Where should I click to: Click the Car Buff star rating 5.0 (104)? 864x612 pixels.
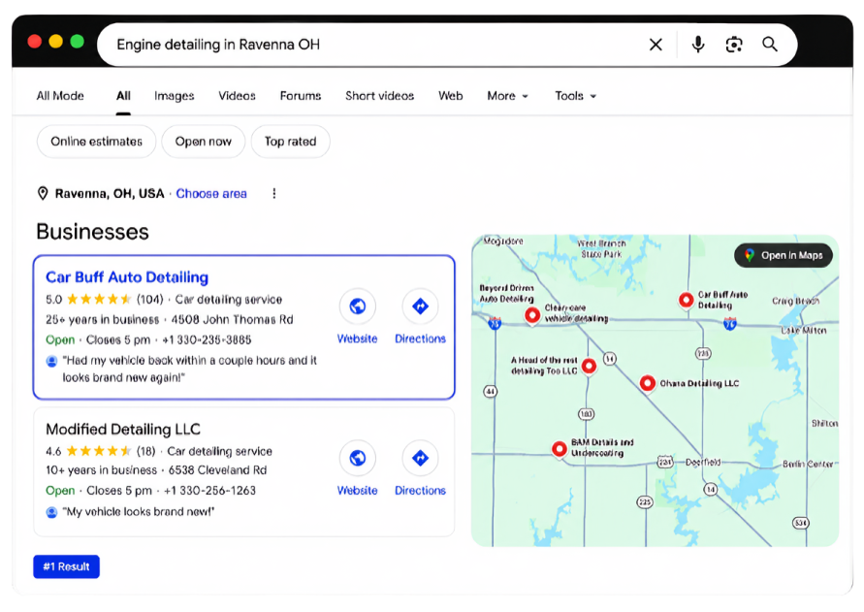pos(105,300)
